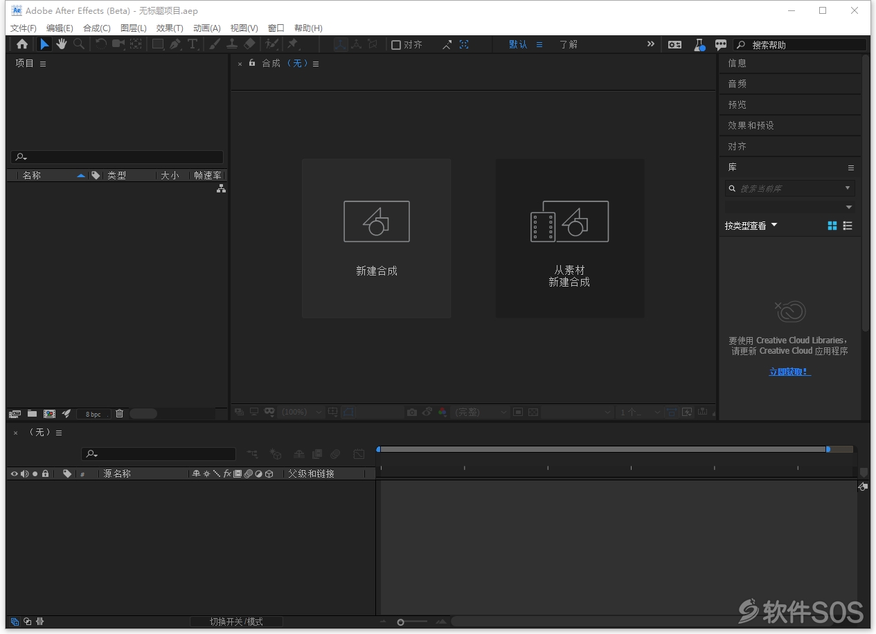Toggle transparency grid in viewer footer
This screenshot has width=876, height=634.
pos(533,412)
